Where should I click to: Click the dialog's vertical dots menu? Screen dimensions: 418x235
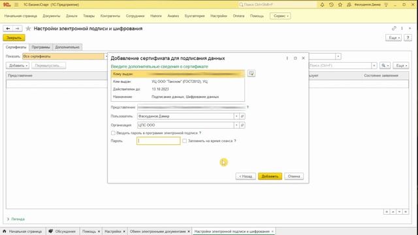pyautogui.click(x=287, y=58)
